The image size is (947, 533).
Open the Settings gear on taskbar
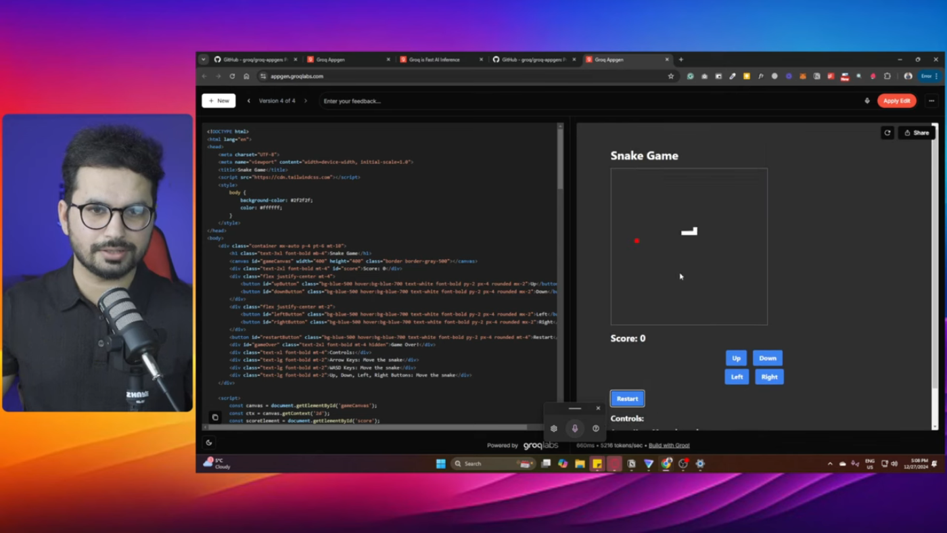(x=700, y=463)
